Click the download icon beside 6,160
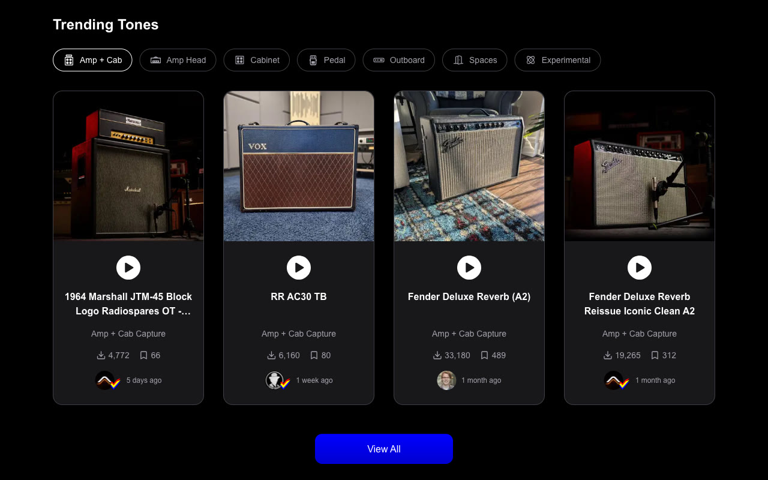This screenshot has height=480, width=768. point(271,355)
